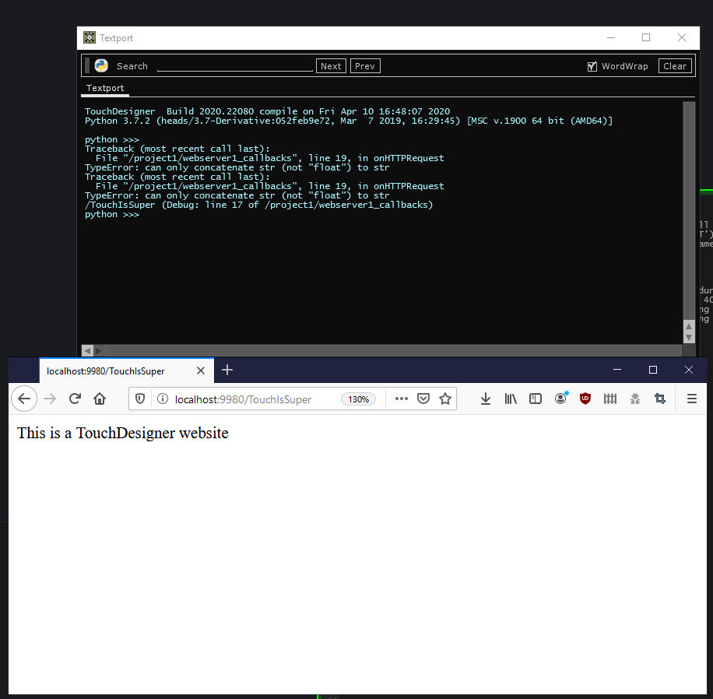
Task: Click the scroll left arrow in Textport
Action: (87, 350)
